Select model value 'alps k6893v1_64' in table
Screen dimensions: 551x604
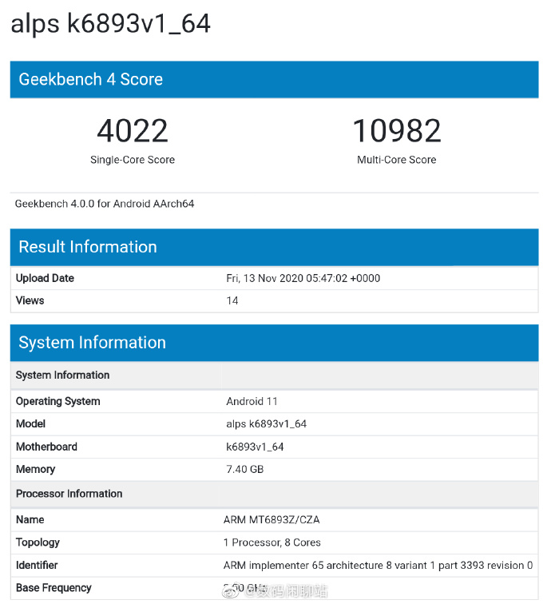click(x=266, y=424)
